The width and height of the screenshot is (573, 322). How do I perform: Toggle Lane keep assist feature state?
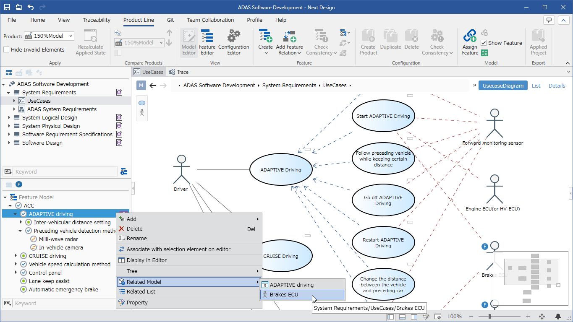[24, 281]
